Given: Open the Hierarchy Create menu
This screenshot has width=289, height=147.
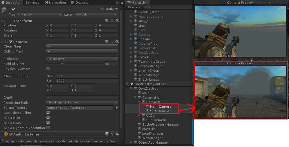Looking at the screenshot, I should coord(134,7).
